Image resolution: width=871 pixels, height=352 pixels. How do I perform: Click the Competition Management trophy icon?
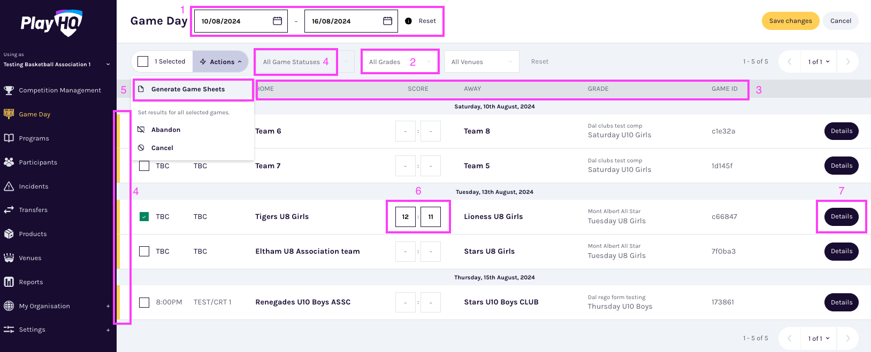click(x=9, y=90)
